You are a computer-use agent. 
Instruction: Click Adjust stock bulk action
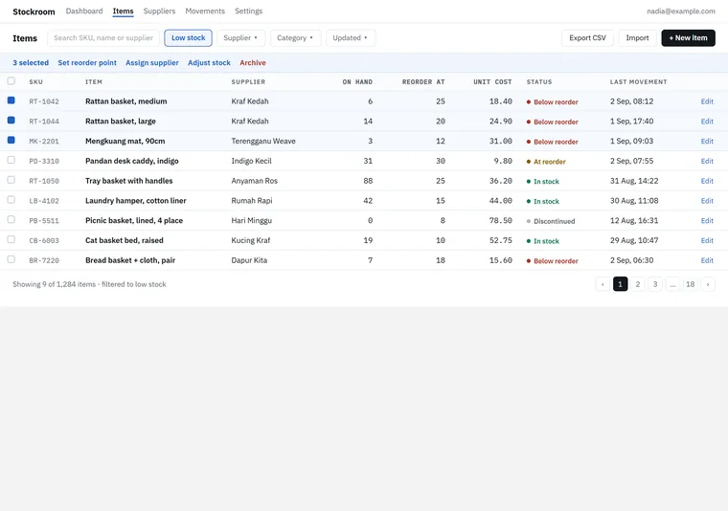click(209, 62)
